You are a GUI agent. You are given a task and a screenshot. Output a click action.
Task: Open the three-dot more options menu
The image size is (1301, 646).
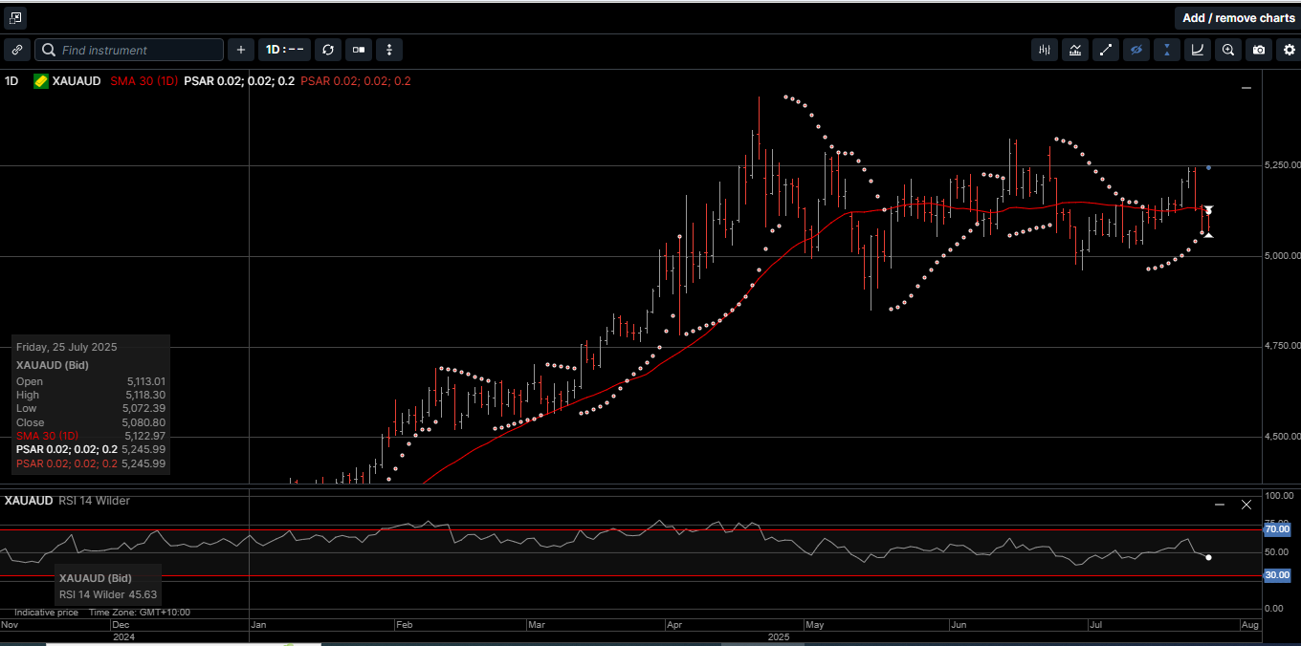[389, 50]
